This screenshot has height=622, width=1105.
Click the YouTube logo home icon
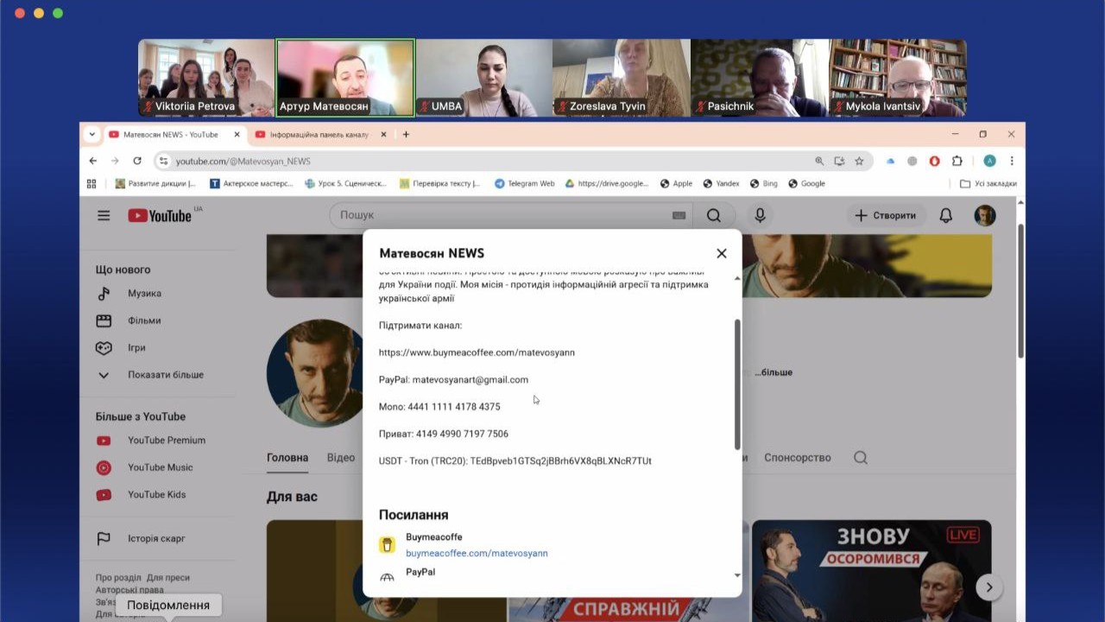pyautogui.click(x=160, y=215)
